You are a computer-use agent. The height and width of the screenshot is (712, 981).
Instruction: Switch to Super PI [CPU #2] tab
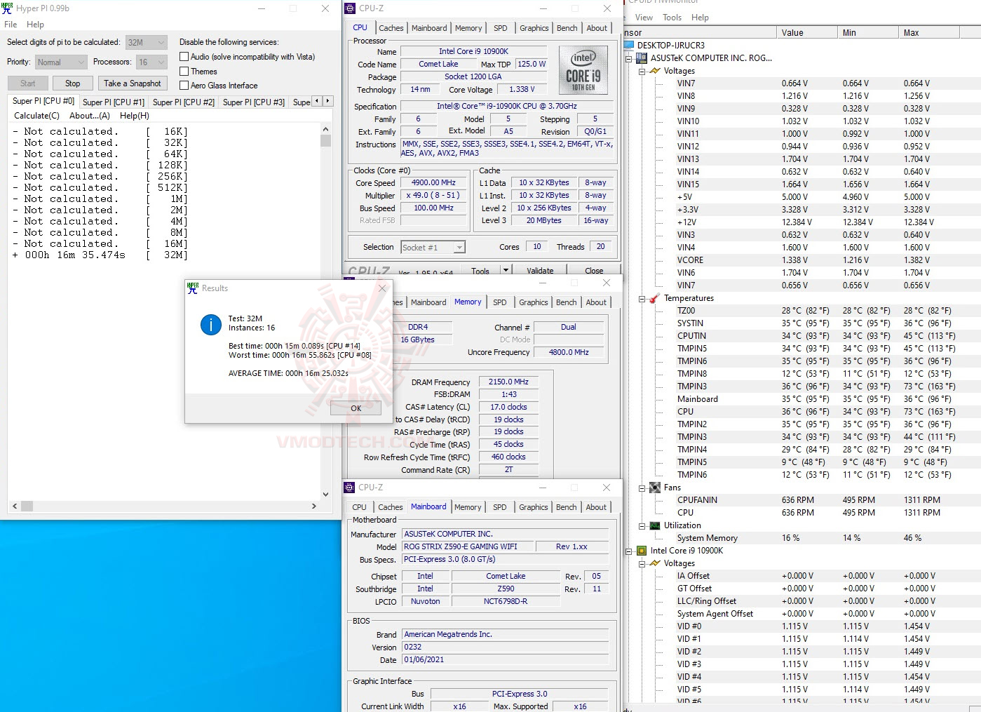coord(184,102)
